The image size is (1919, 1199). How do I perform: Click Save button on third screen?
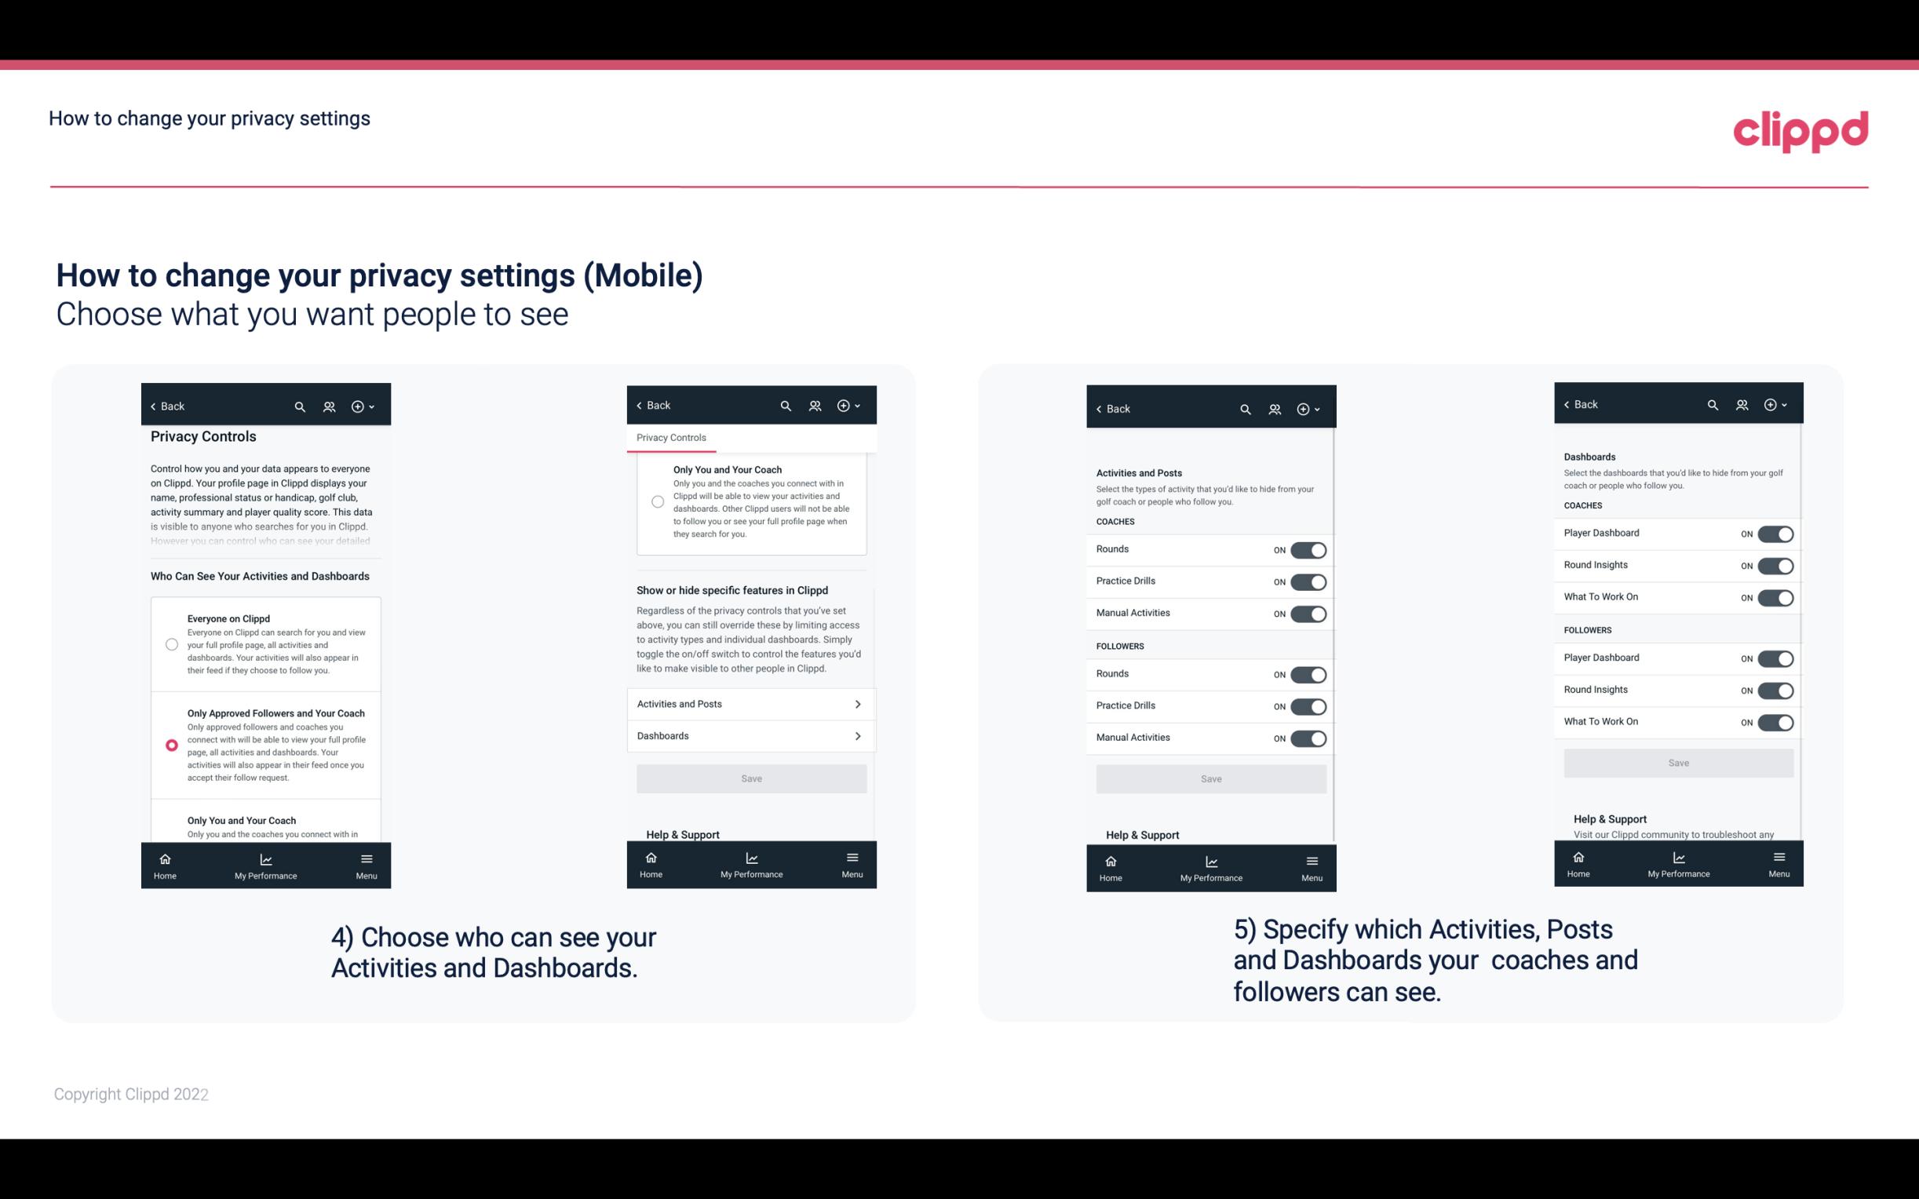click(x=1210, y=778)
